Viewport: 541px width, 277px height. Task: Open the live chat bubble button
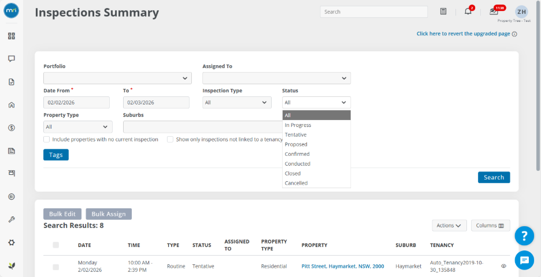524,260
